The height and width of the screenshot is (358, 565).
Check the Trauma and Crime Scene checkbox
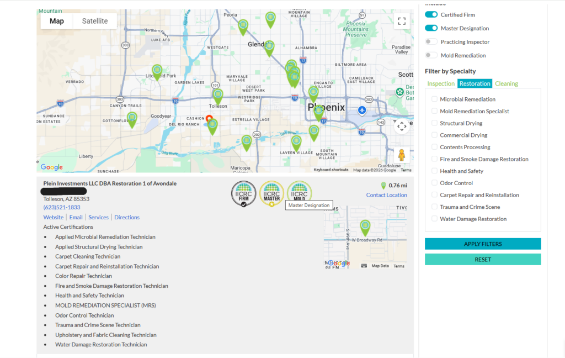[434, 207]
